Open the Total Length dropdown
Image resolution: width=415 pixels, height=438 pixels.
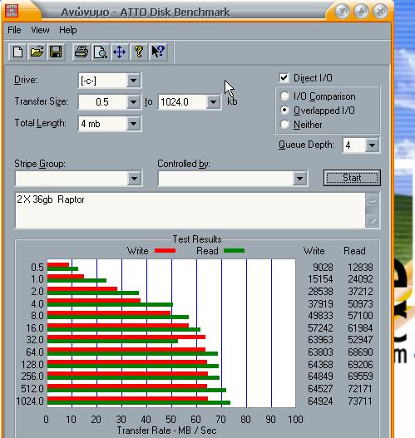133,124
